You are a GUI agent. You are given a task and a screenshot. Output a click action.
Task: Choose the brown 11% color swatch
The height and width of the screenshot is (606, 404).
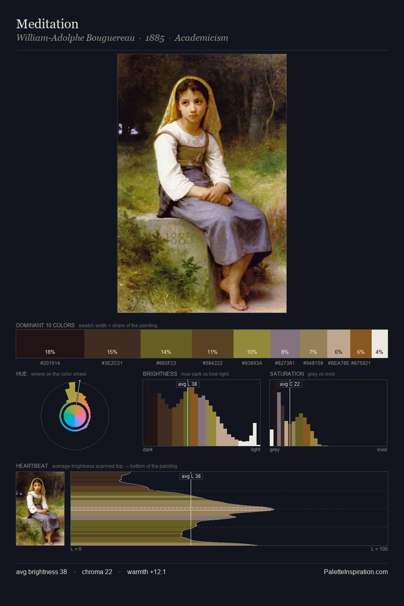[x=213, y=344]
